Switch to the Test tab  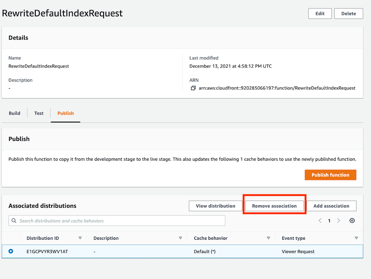click(x=39, y=113)
